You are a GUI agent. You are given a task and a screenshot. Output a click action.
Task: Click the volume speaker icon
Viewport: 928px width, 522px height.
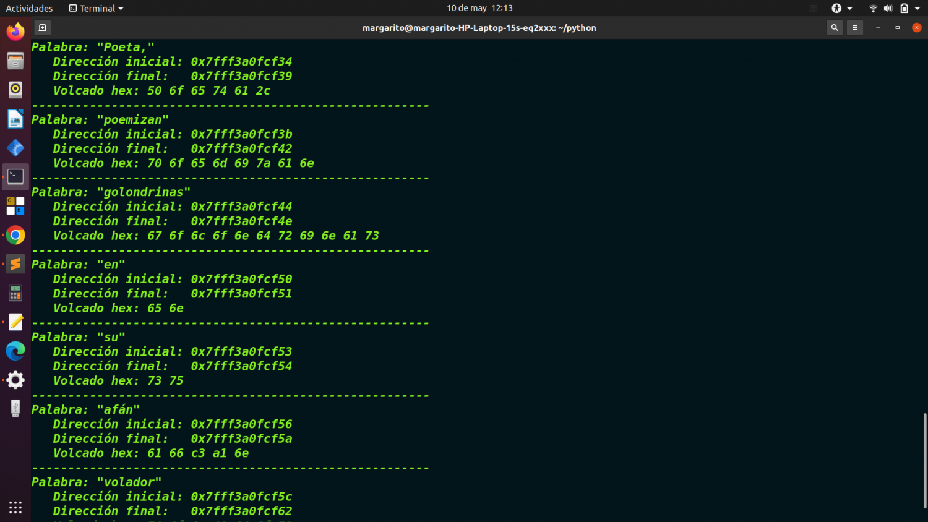point(888,8)
